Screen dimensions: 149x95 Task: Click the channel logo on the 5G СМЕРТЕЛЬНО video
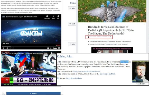coord(4,54)
